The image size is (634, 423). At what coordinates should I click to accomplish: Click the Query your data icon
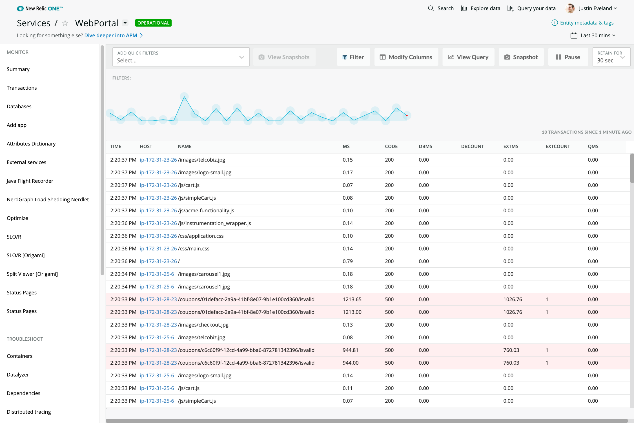tap(511, 8)
